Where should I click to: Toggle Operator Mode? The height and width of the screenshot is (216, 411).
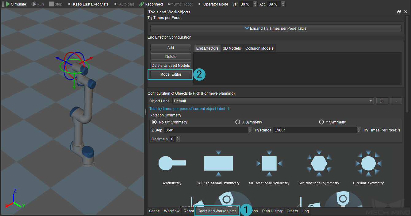[213, 4]
